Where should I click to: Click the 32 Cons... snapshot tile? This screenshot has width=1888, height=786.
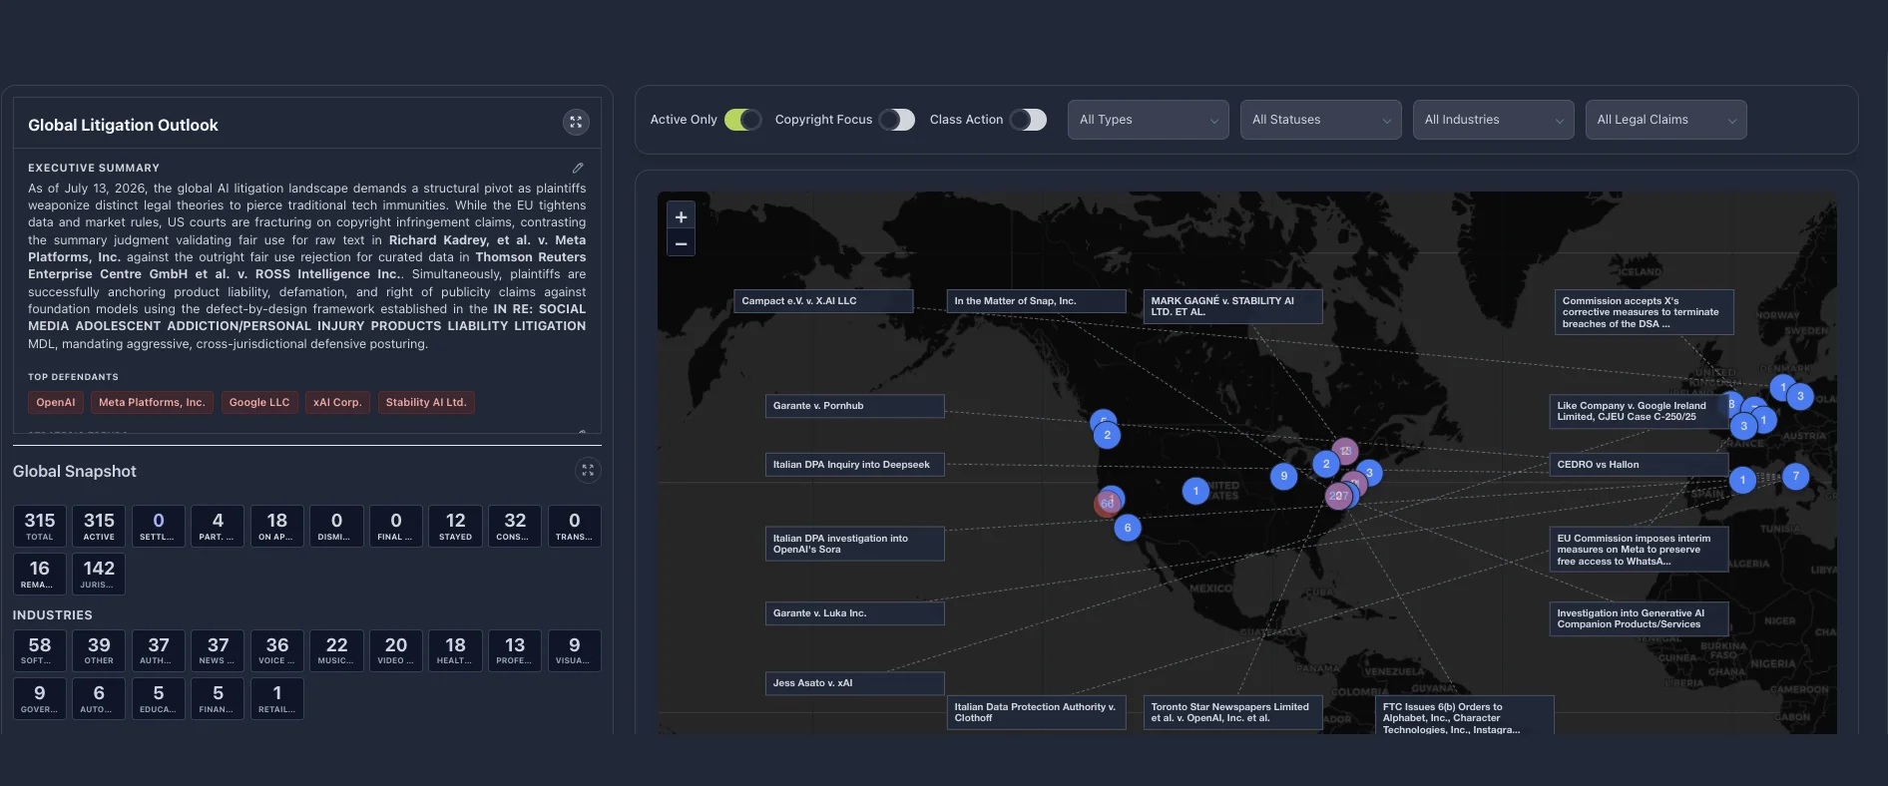click(515, 526)
